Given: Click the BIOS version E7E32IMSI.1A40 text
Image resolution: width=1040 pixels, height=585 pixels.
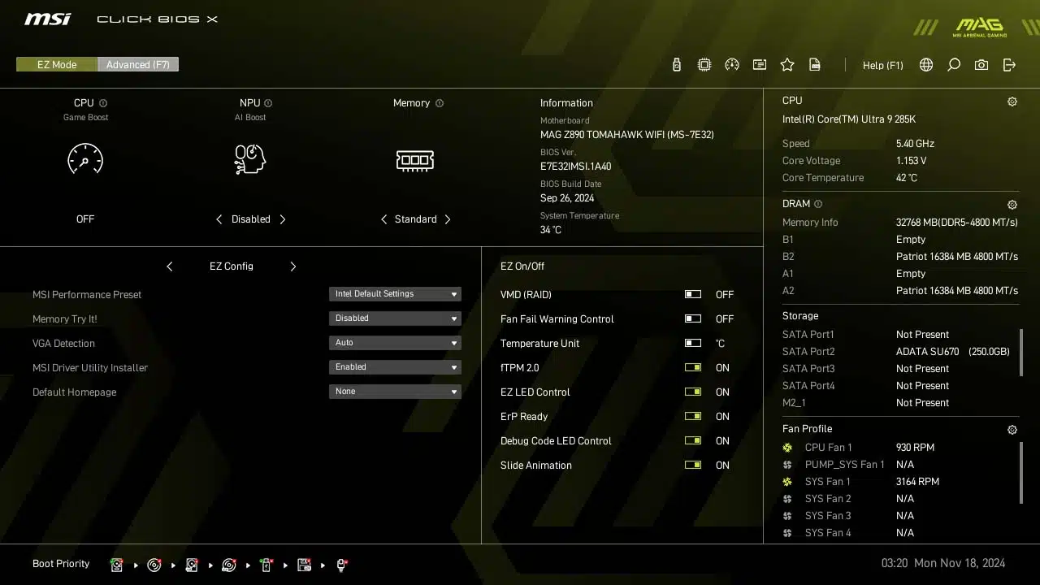Looking at the screenshot, I should point(575,167).
